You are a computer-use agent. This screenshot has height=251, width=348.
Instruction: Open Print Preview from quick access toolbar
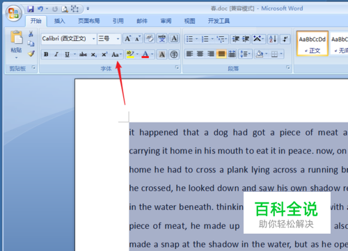tap(65, 9)
